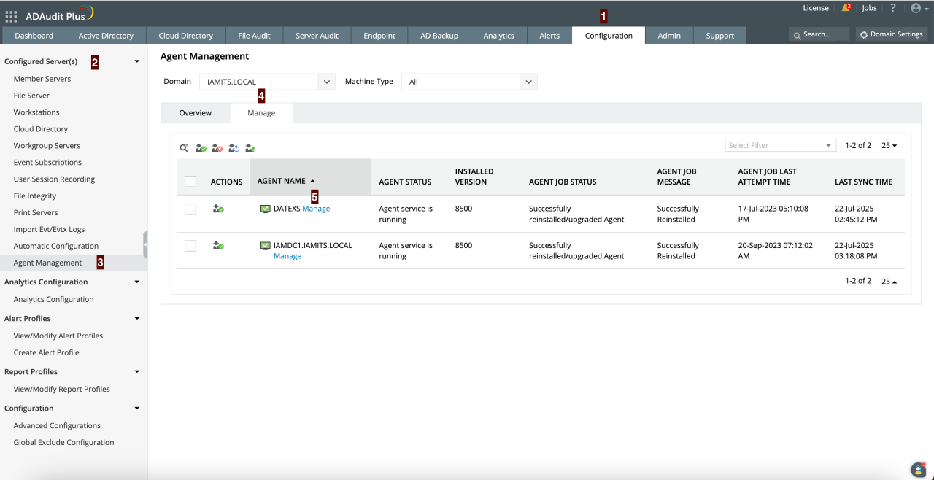This screenshot has width=934, height=480.
Task: Open Domain Settings
Action: tap(891, 34)
